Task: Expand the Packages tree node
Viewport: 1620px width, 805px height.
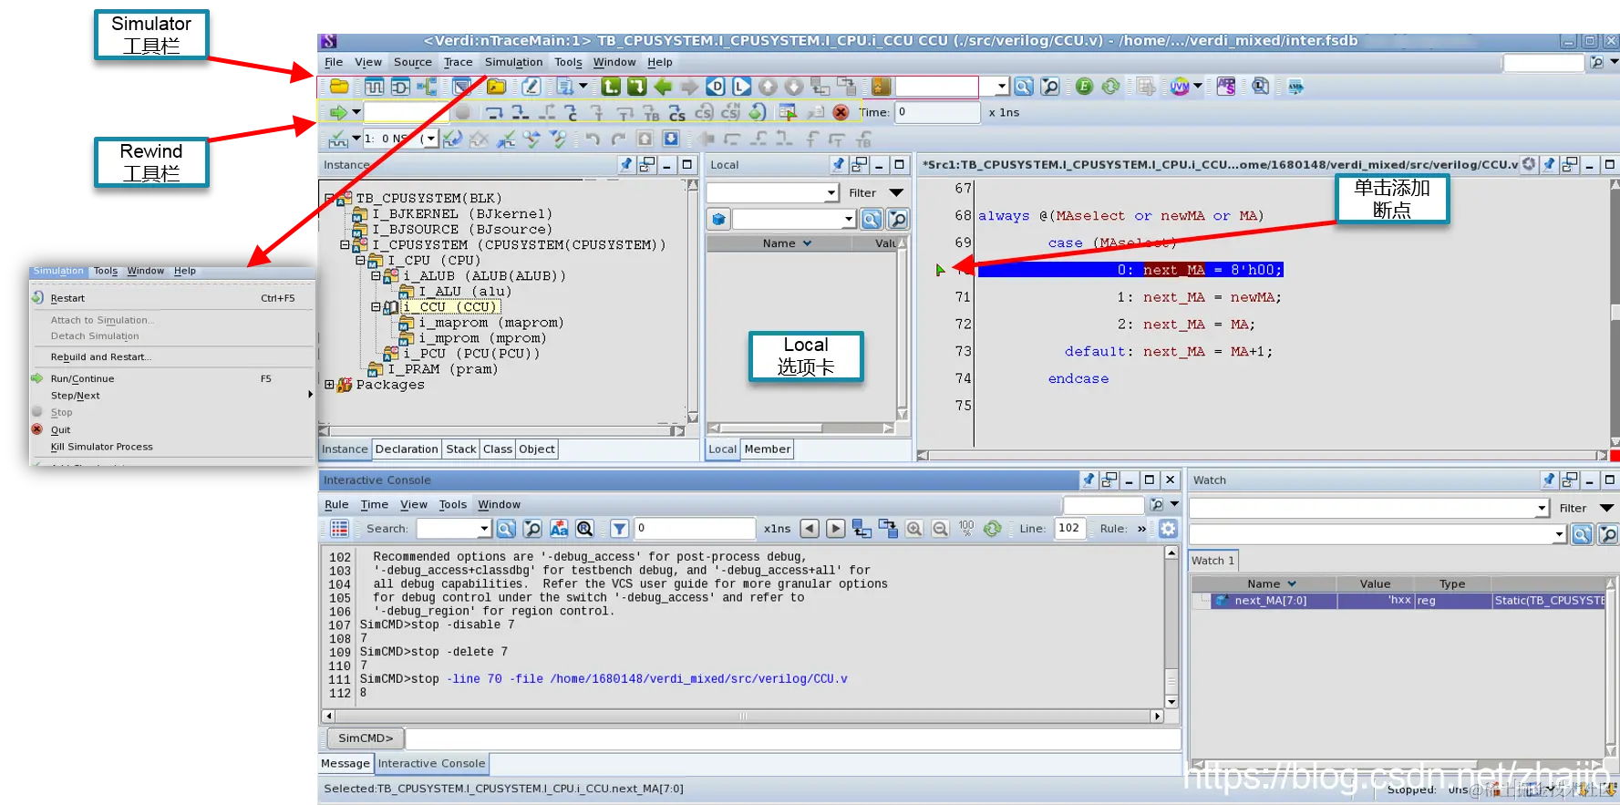Action: tap(330, 385)
